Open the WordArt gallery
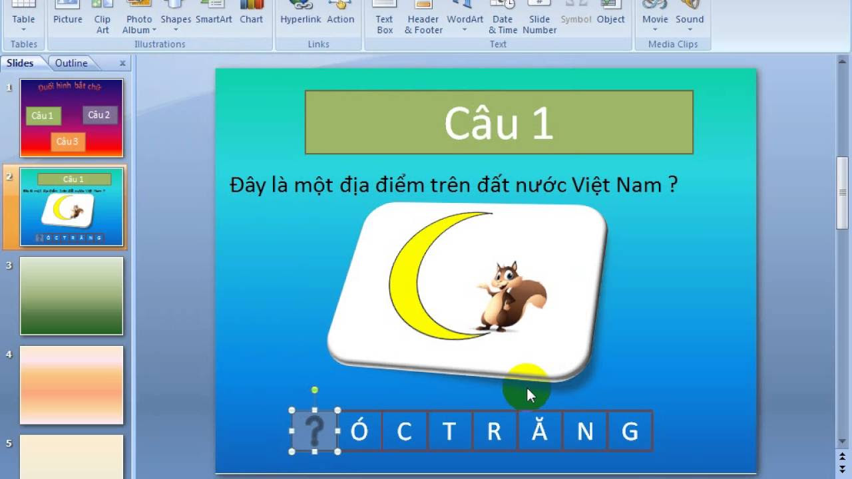This screenshot has height=479, width=852. (465, 15)
